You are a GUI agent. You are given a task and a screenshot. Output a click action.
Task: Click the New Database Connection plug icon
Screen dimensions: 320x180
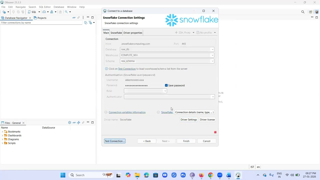click(x=4, y=12)
